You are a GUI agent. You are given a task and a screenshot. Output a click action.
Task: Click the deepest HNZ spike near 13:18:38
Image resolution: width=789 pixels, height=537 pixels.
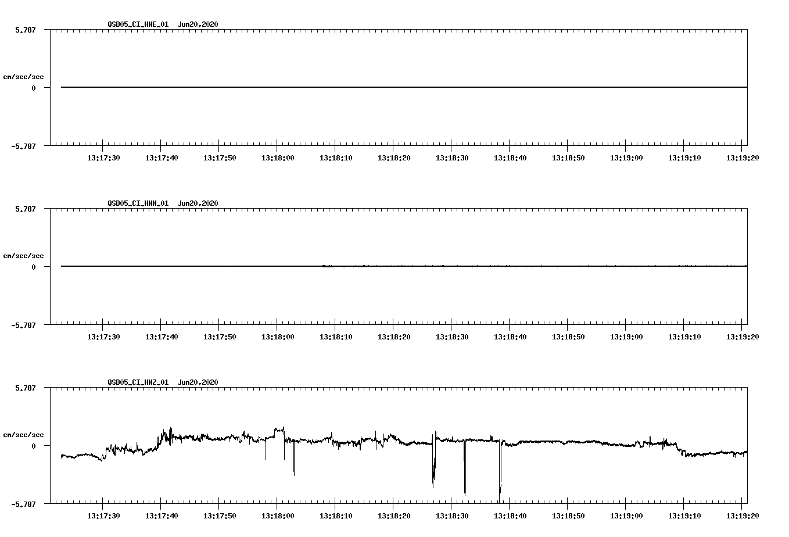500,472
